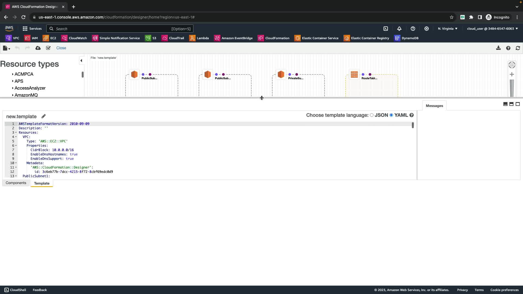
Task: Open notifications bell icon
Action: pos(399,29)
